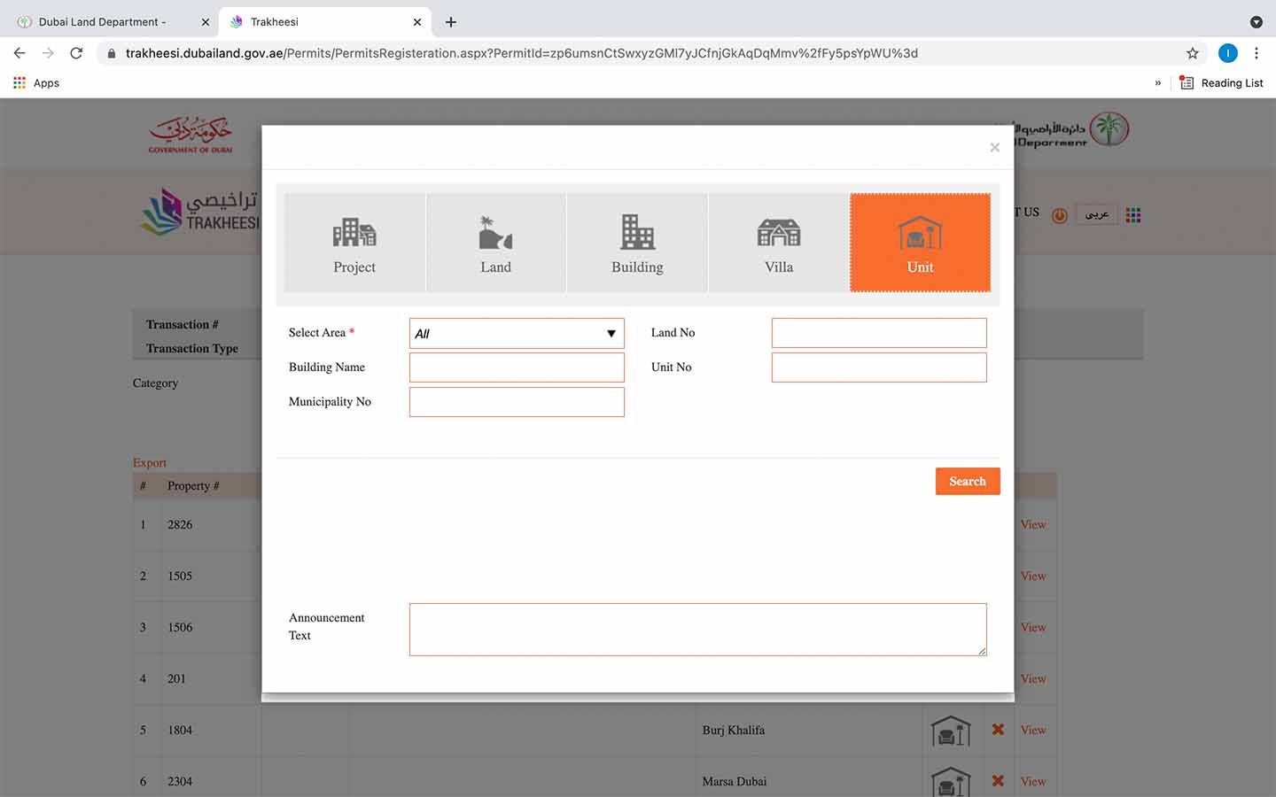Viewport: 1276px width, 797px height.
Task: Select the Project property type icon
Action: (x=354, y=243)
